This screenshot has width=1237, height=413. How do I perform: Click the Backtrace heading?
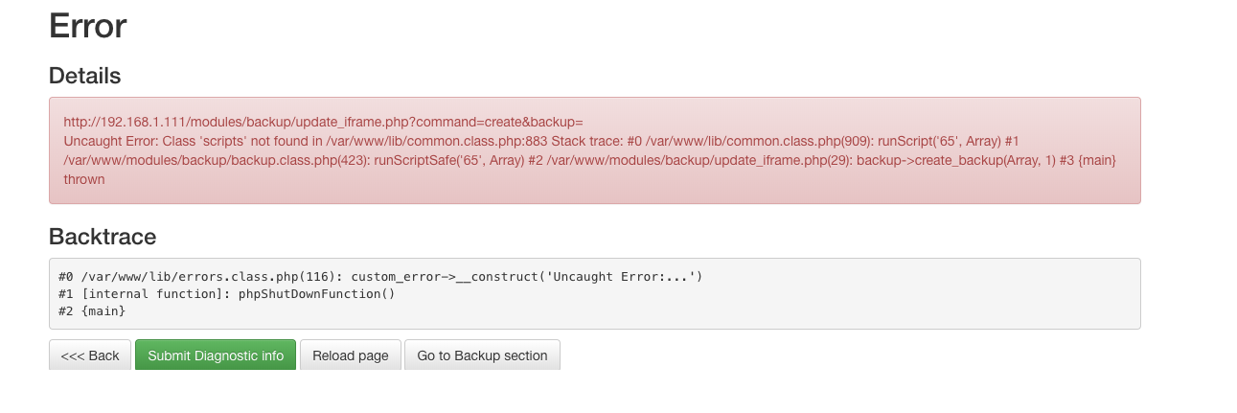pyautogui.click(x=102, y=237)
